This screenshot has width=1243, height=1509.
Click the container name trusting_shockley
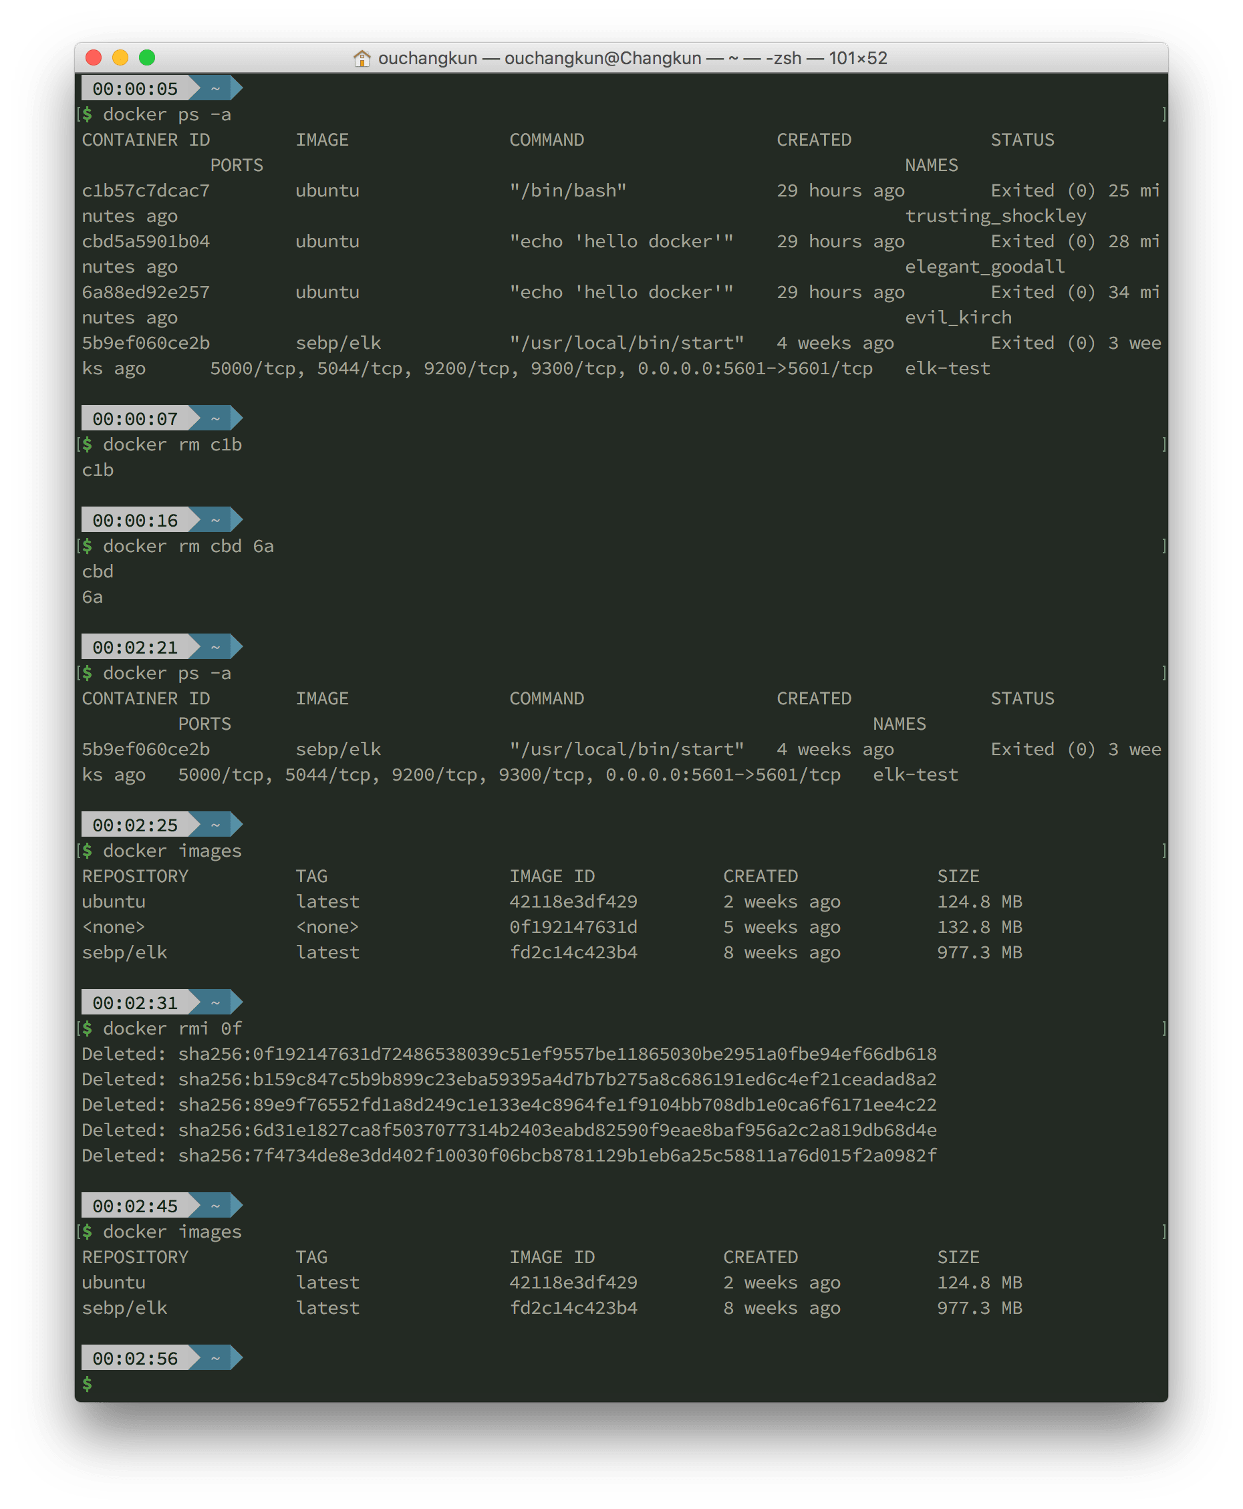pyautogui.click(x=995, y=216)
